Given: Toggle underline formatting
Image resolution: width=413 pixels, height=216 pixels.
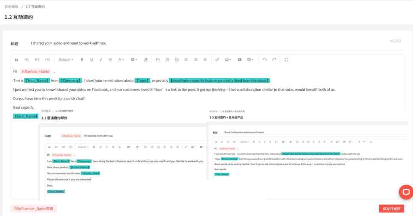Looking at the screenshot, I should click(91, 60).
